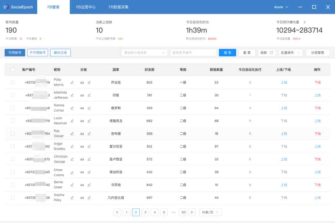
Task: Switch to the FB管家 tab
Action: pos(53,7)
